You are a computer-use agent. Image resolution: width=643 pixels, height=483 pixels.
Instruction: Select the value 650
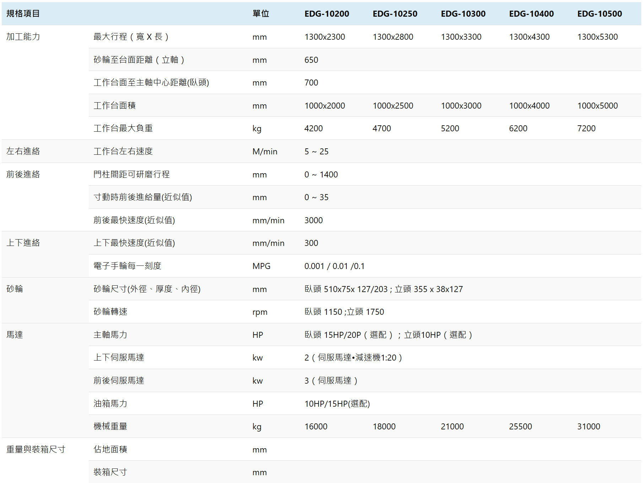click(311, 60)
